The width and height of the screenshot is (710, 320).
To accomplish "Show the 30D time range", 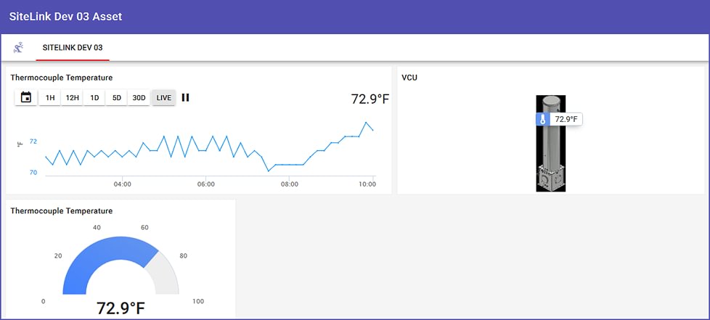I will coord(139,98).
